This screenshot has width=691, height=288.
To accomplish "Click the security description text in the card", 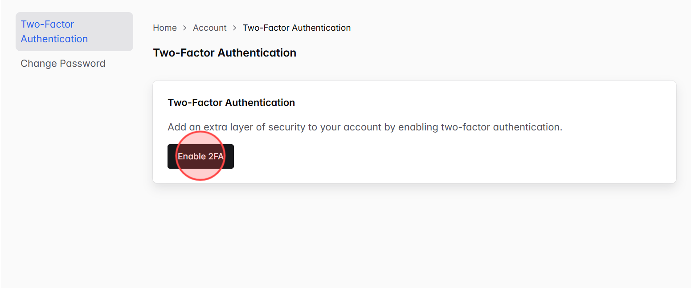I will click(x=365, y=127).
